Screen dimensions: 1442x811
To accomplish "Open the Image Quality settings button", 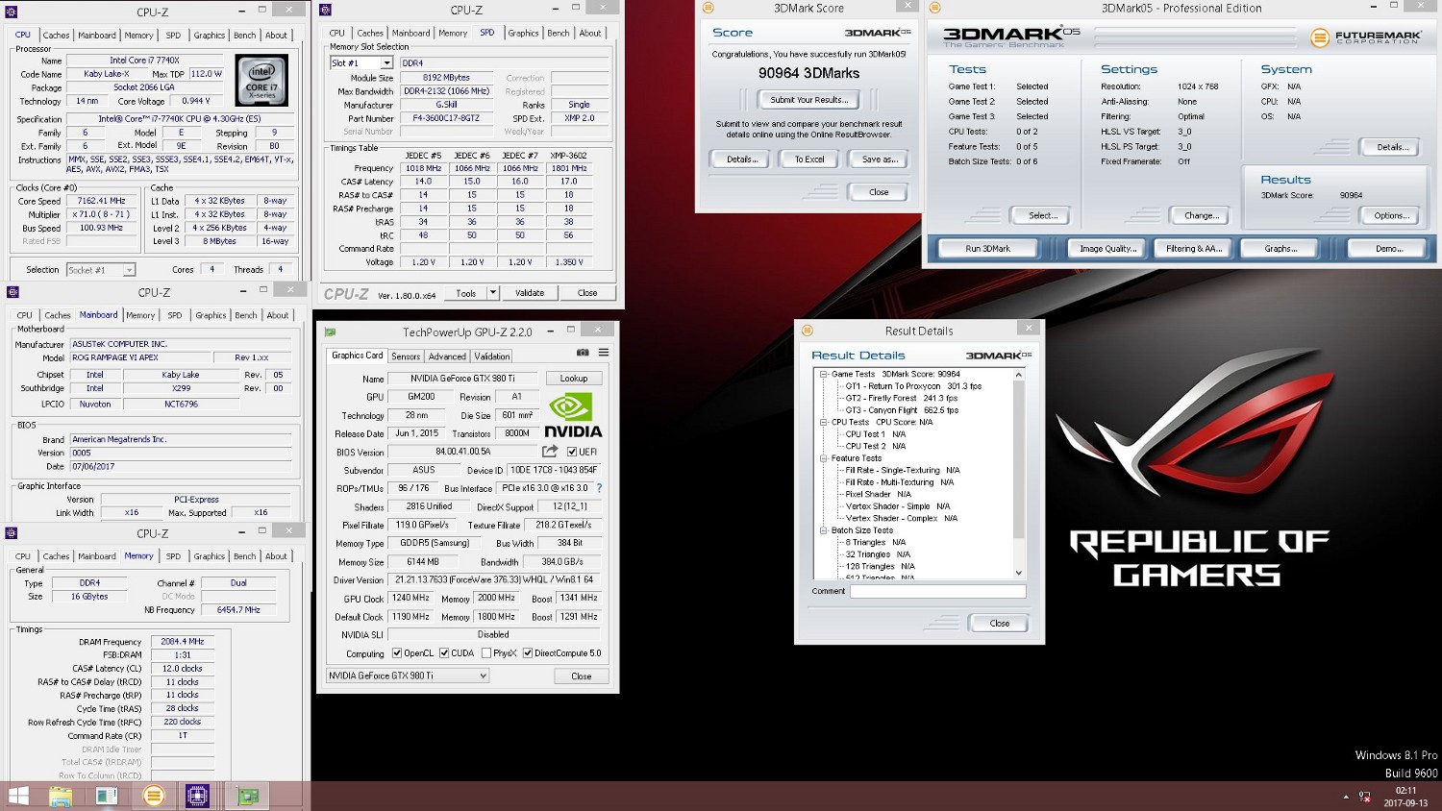I will click(1108, 249).
